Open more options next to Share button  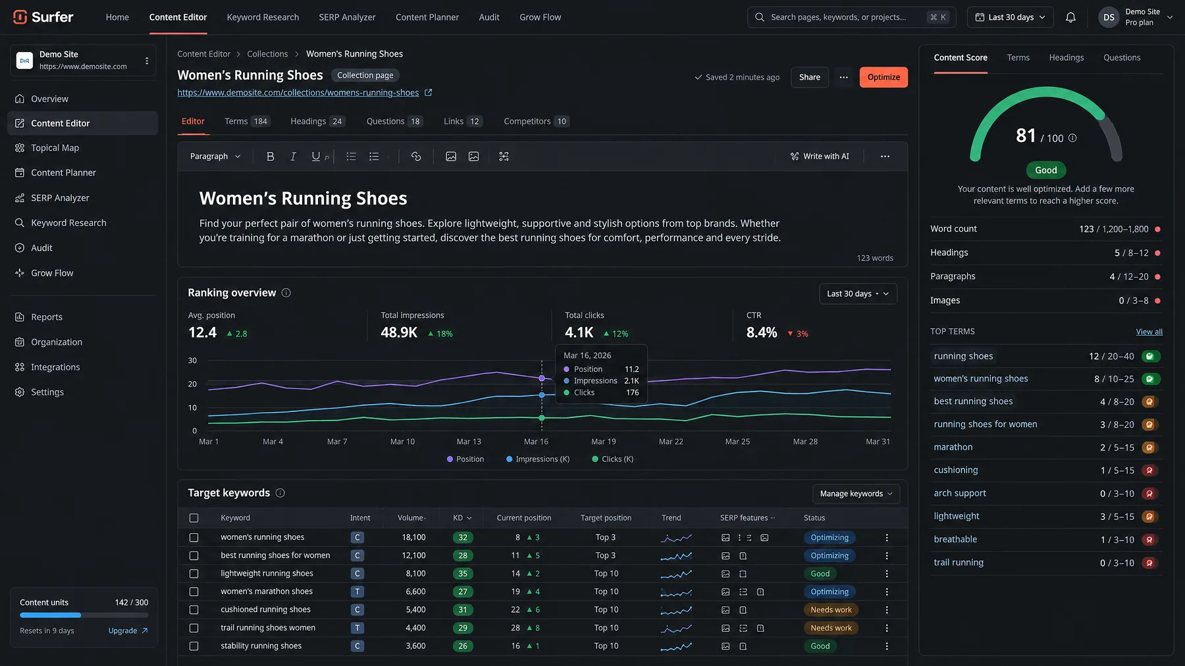(843, 77)
